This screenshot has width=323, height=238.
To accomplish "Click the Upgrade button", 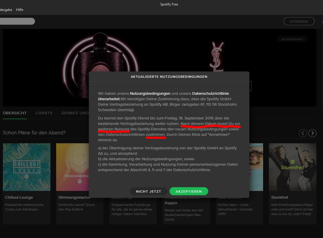I will coord(299,21).
